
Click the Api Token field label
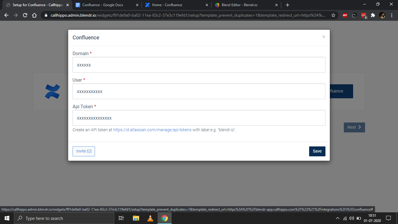(84, 106)
